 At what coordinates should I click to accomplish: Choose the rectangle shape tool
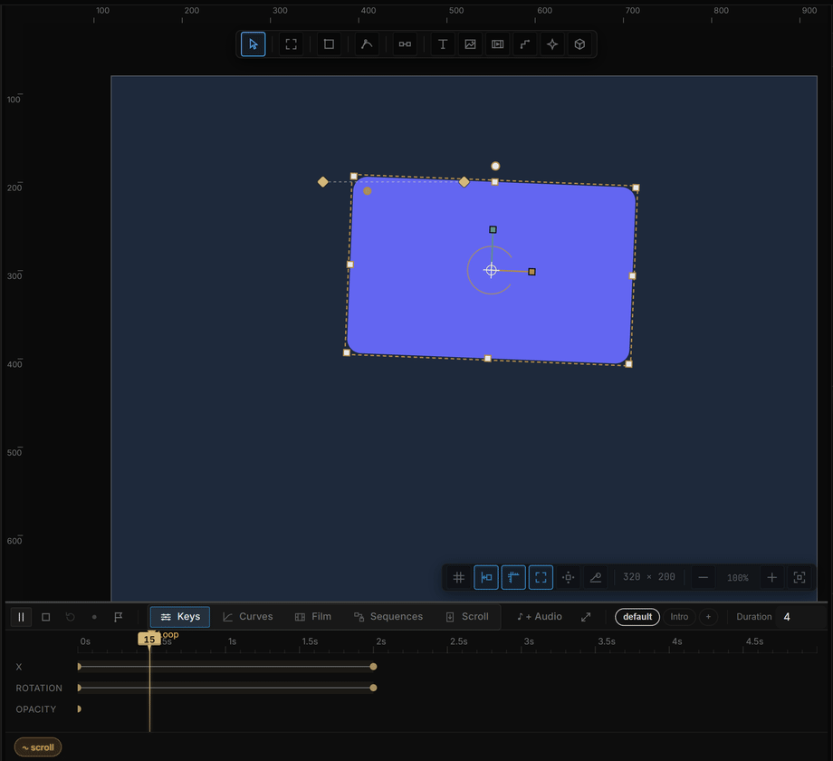(x=329, y=44)
